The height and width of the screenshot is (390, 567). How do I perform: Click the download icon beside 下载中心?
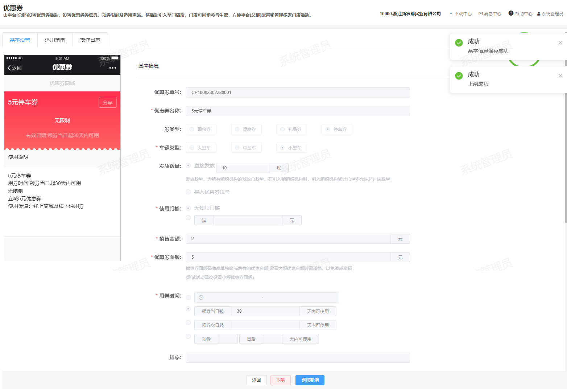451,14
